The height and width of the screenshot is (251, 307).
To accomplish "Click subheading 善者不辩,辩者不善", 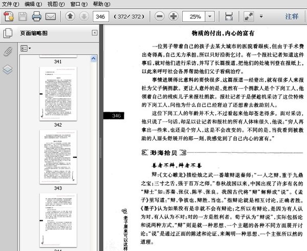I will [177, 165].
